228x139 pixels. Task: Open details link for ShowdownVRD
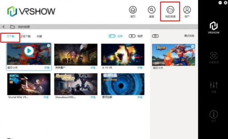click(x=93, y=97)
